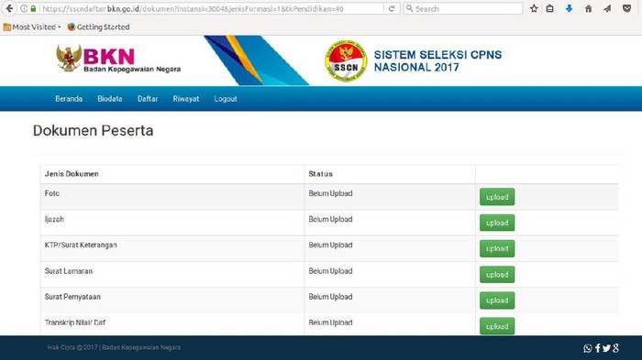
Task: Go to the browser home page icon
Action: click(x=589, y=8)
